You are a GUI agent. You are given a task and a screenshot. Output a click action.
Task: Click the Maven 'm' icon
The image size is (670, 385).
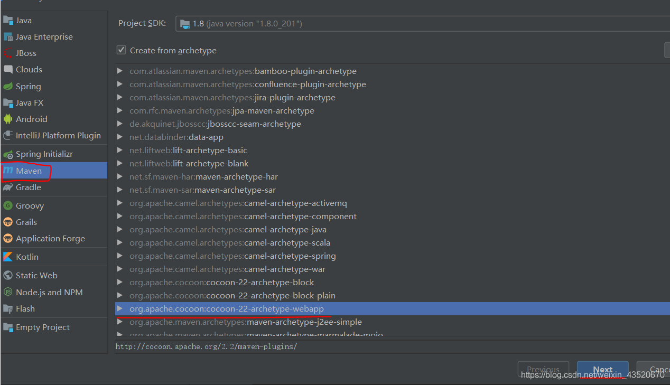click(8, 171)
